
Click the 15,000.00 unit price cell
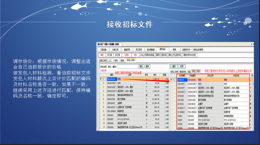(155, 103)
